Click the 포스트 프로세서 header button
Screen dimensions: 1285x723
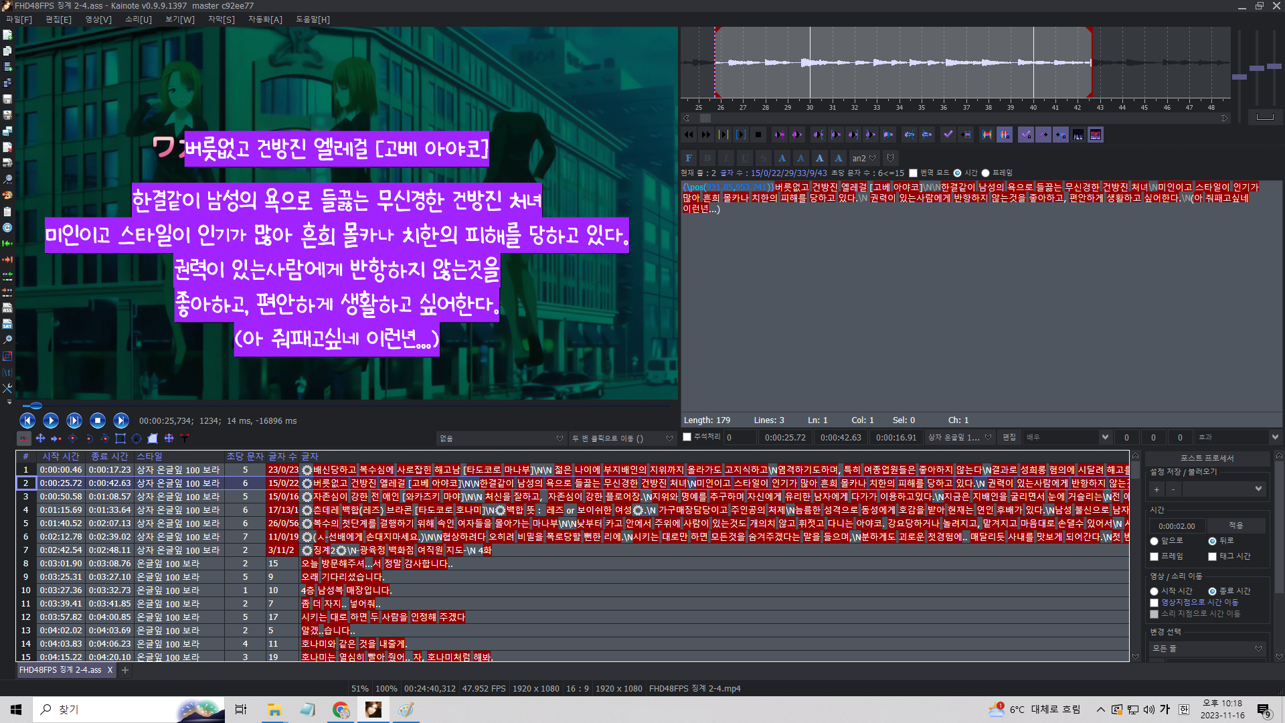point(1207,458)
